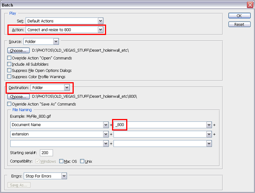Close the Batch dialog window
Screen dimensions: 255x193
(x=250, y=5)
